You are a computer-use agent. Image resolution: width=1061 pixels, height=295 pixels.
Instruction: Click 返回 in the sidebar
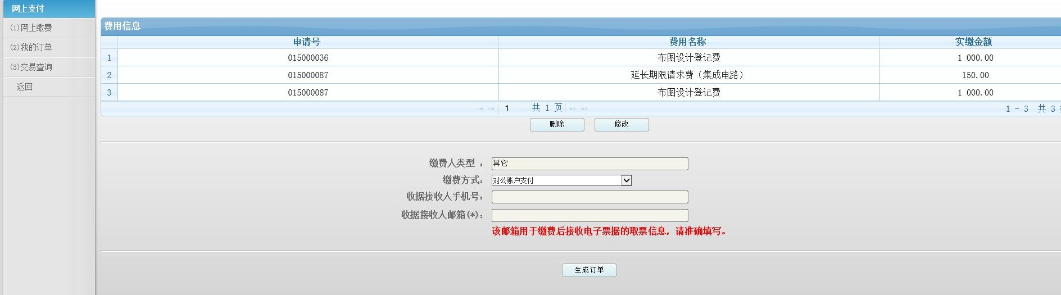25,87
